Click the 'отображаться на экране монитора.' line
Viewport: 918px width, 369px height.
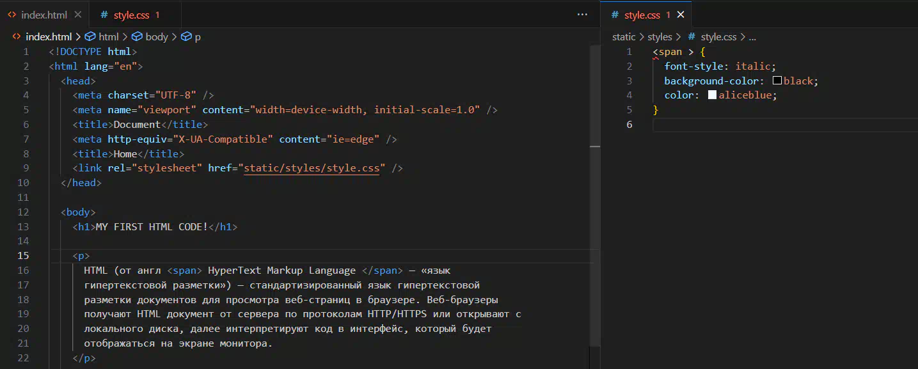click(x=178, y=343)
